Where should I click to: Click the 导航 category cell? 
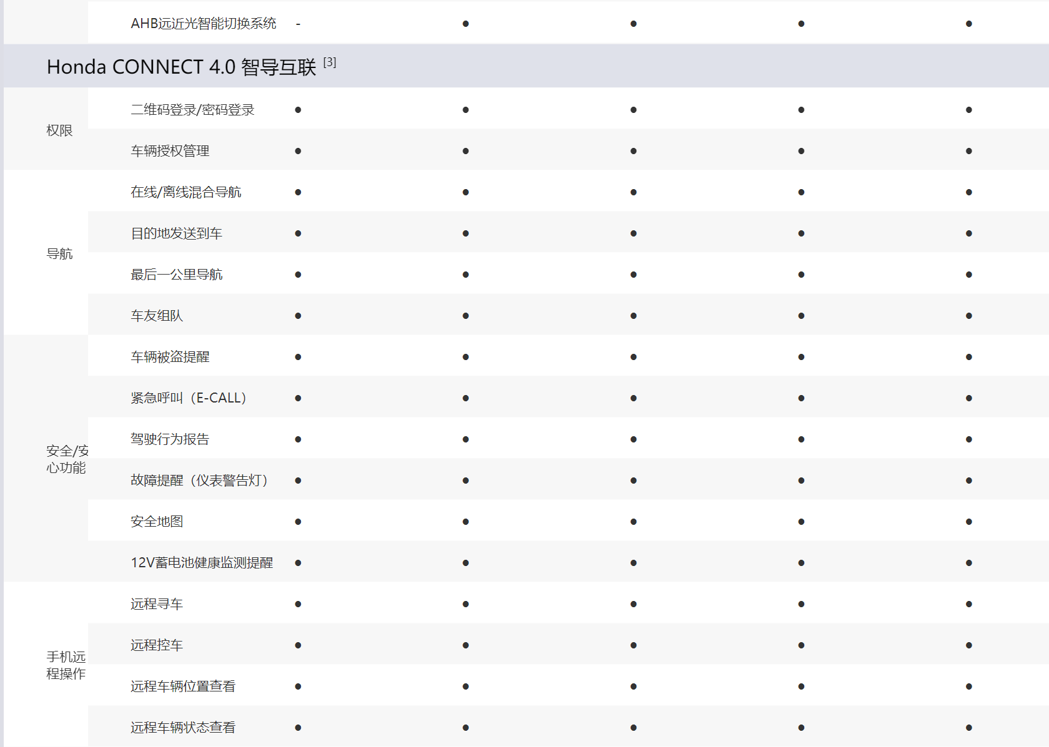[x=59, y=254]
